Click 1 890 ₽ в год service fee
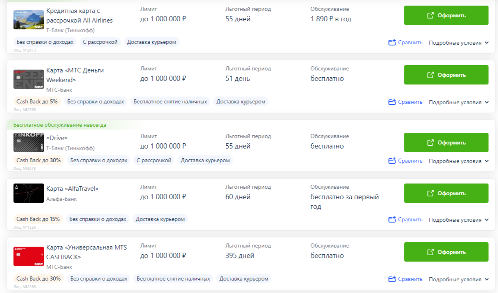498x293 pixels. 331,19
